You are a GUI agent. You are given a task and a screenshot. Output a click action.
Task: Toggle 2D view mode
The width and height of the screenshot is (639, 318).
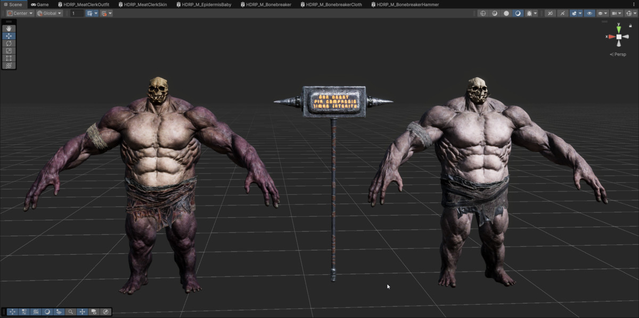(x=550, y=13)
